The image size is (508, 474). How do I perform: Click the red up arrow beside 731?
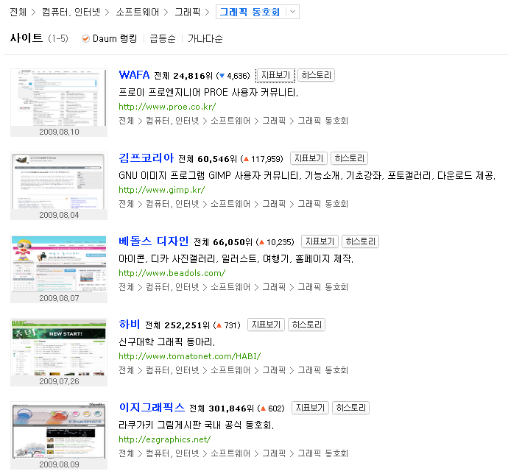click(219, 325)
